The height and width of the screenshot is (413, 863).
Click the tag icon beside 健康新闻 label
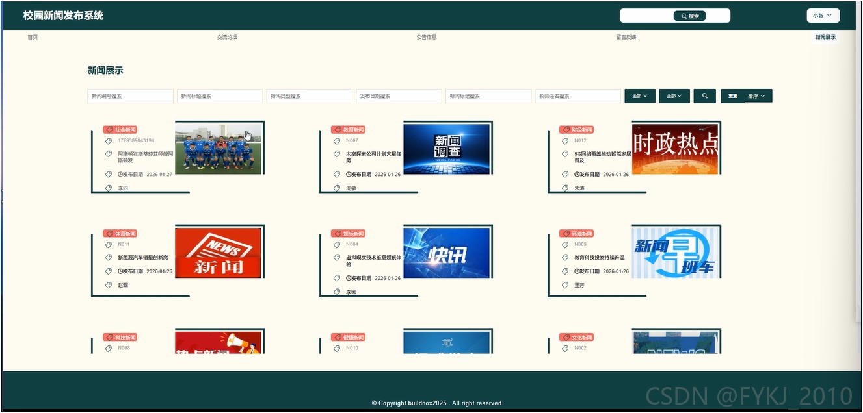tap(337, 338)
